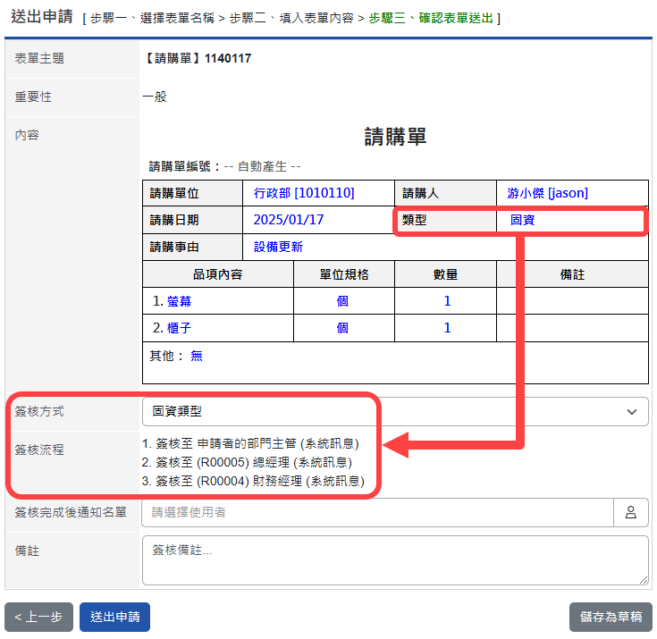Click the form subject 【請購單】1140117
Screen dimensions: 657x639
198,58
